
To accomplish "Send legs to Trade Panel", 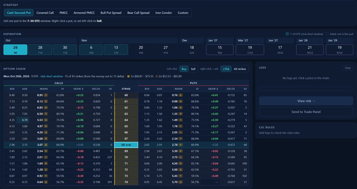I will (306, 112).
